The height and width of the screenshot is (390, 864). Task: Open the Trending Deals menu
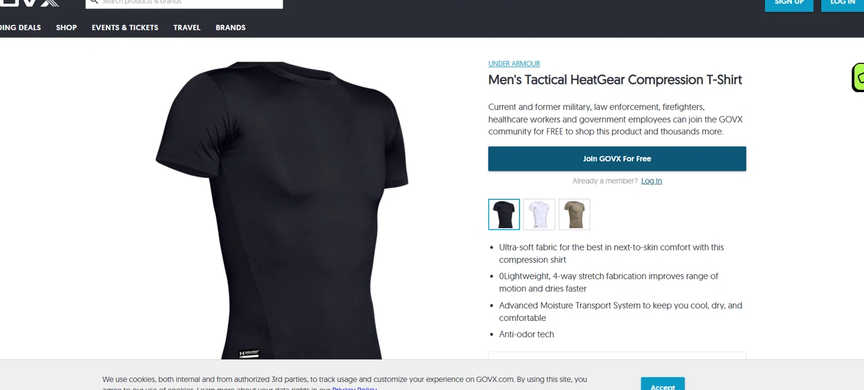click(x=20, y=28)
